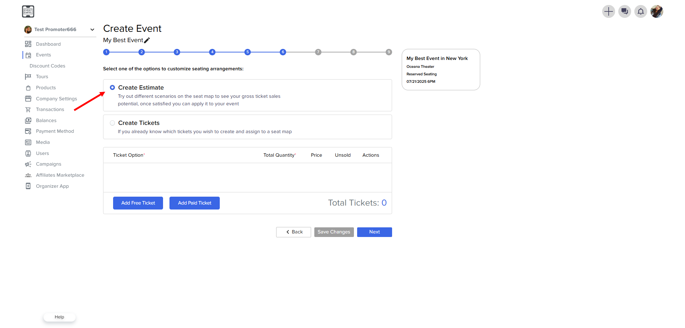The image size is (685, 328).
Task: Click '07/21/2025 6PM' date text
Action: (421, 82)
